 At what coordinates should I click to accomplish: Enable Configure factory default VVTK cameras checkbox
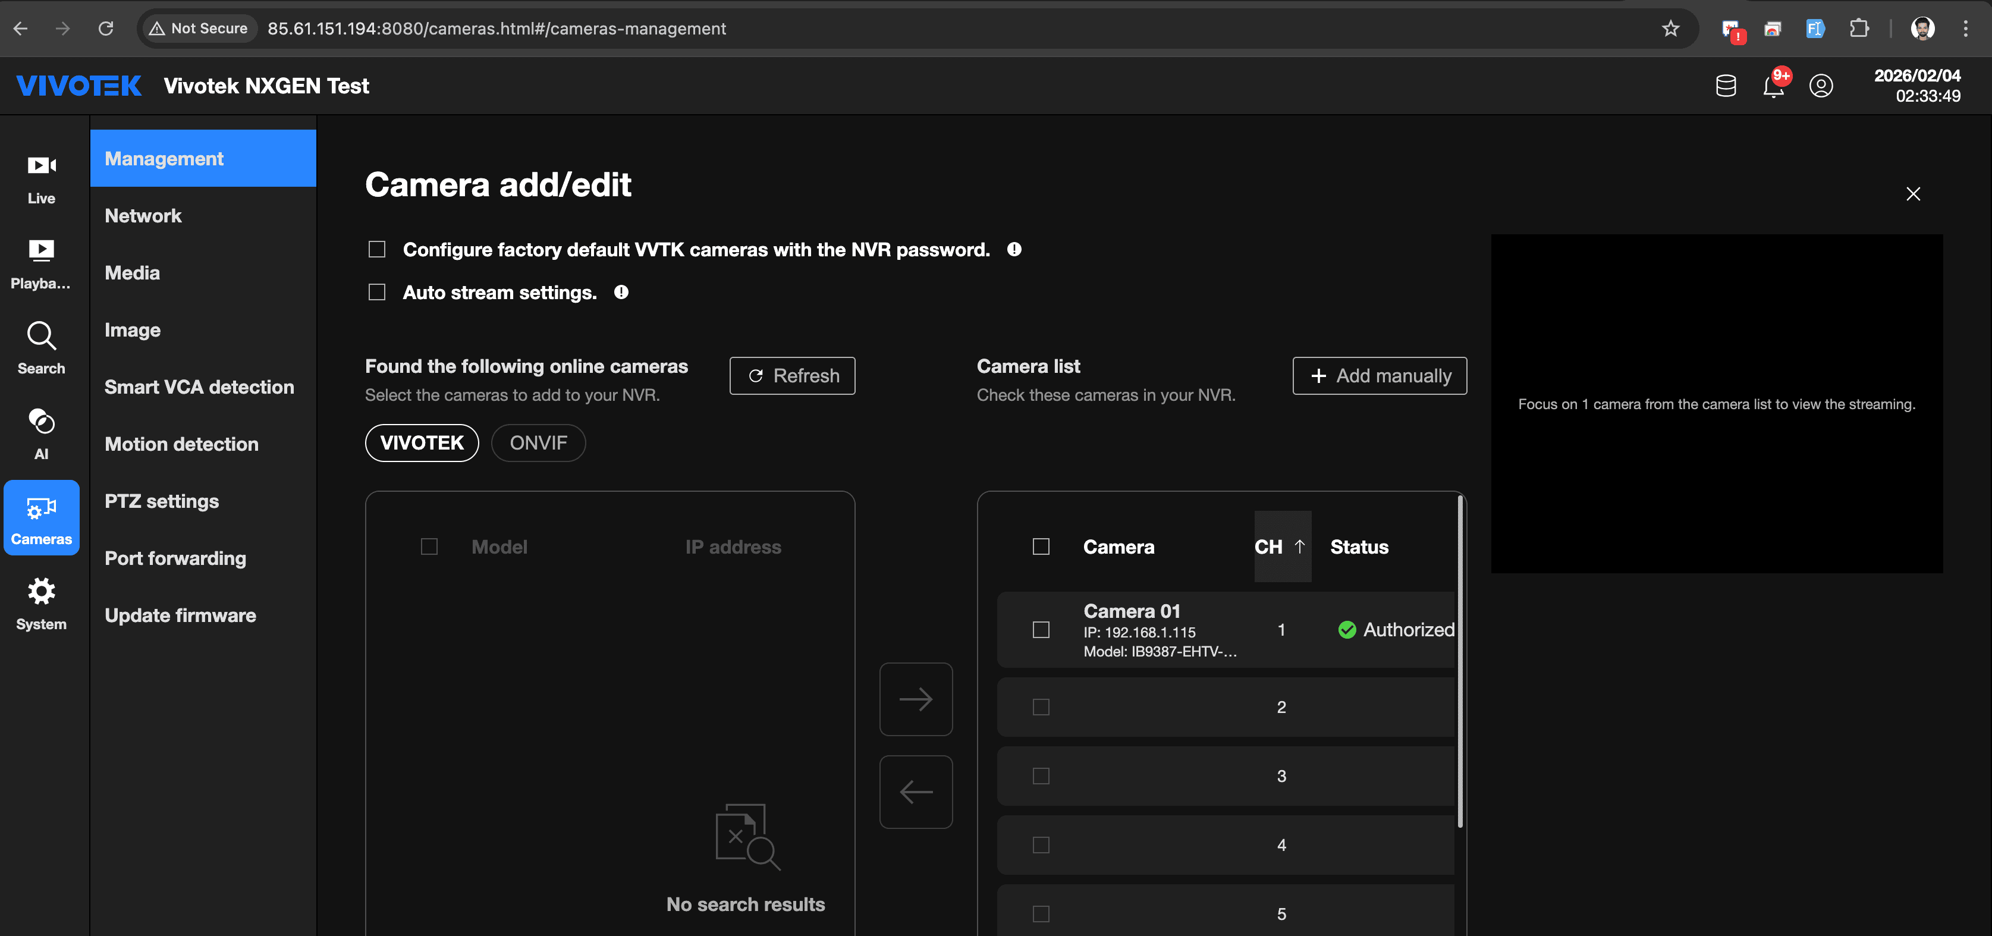click(x=376, y=249)
